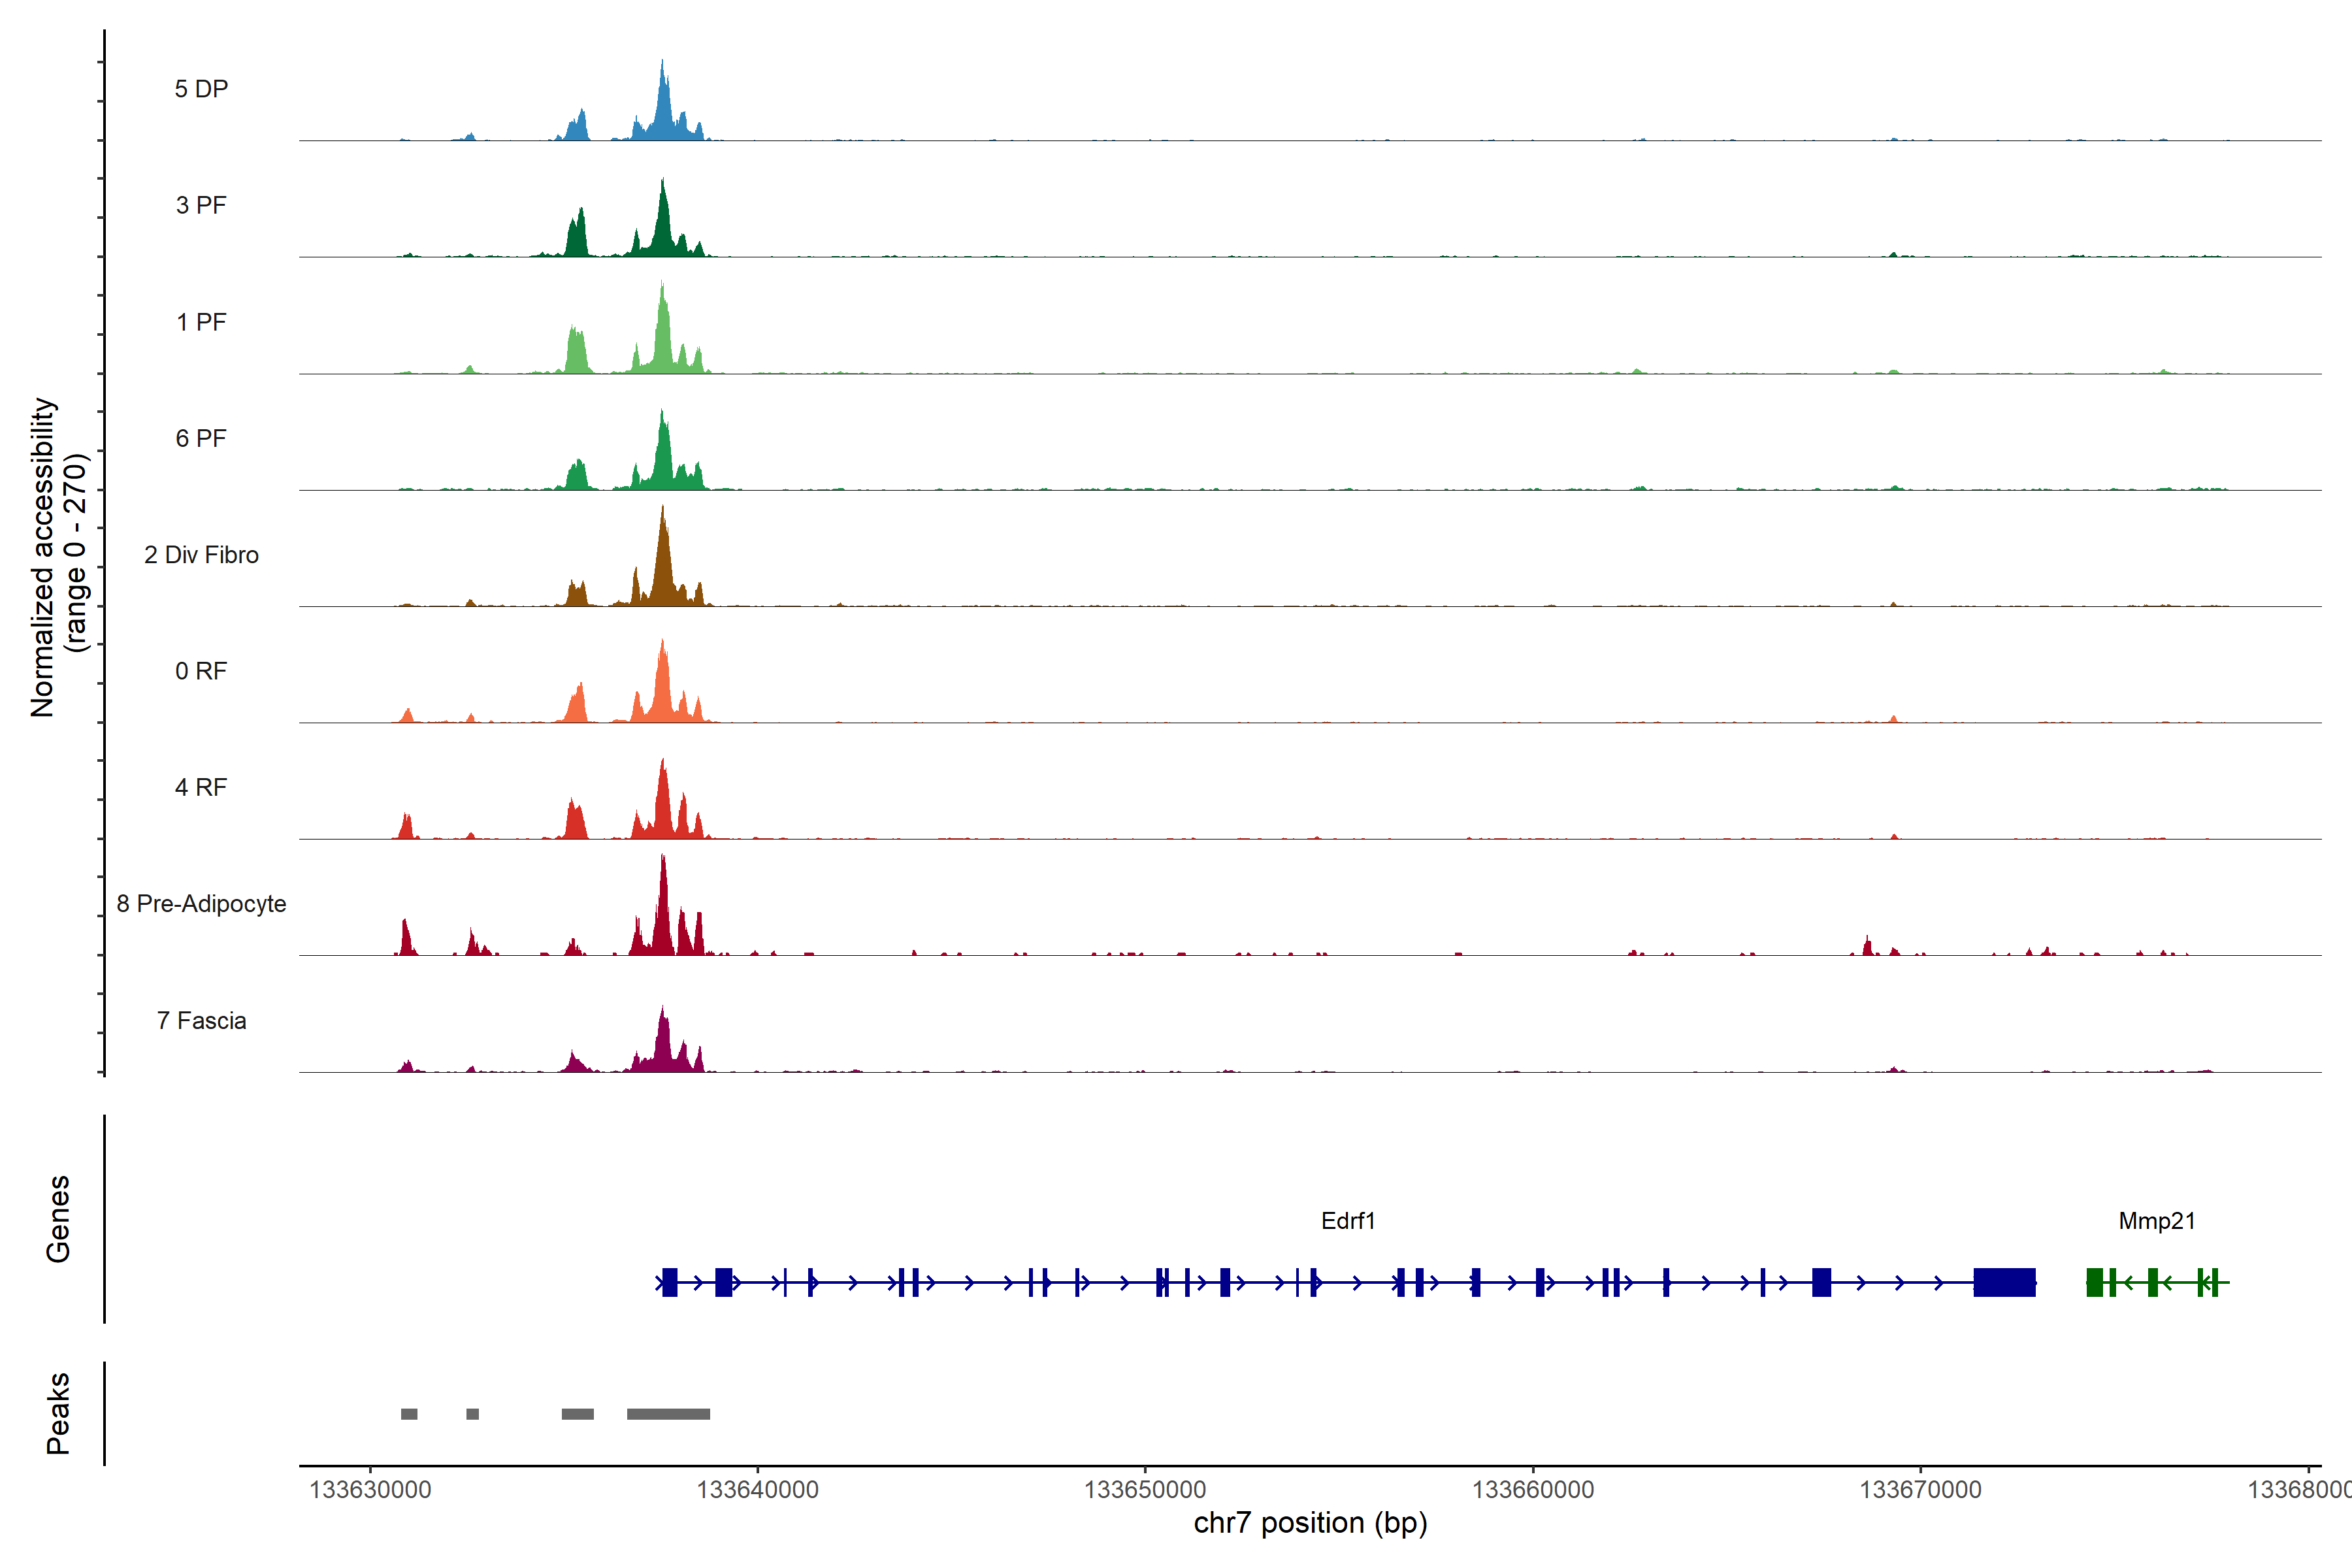Click the 8 Pre-Adipocyte track label
The image size is (2352, 1568).
pos(201,904)
